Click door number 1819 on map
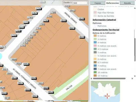 (82, 37)
